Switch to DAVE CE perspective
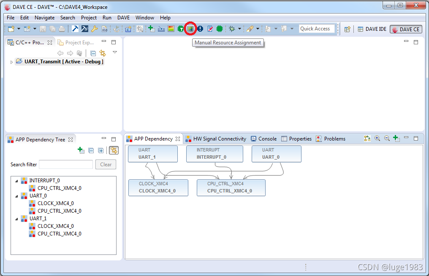Viewport: 429px width, 276px height. [406, 29]
